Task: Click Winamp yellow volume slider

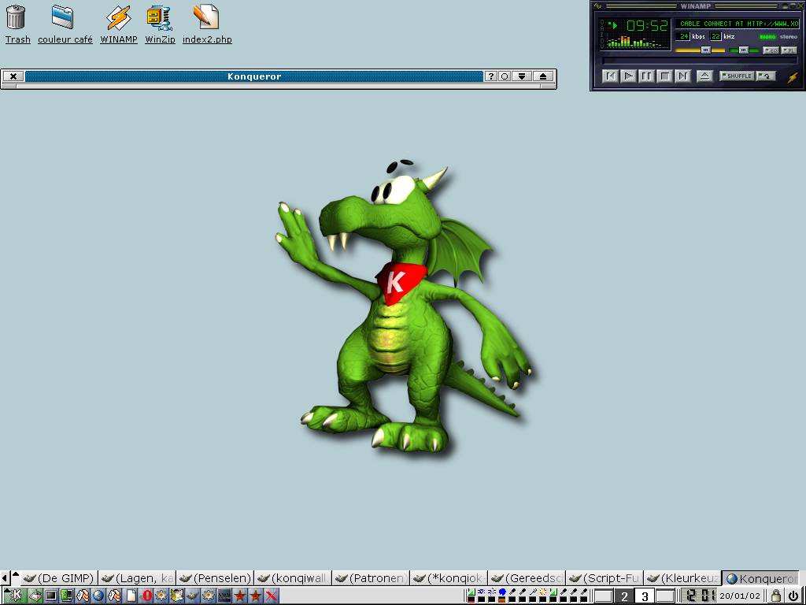Action: tap(700, 50)
